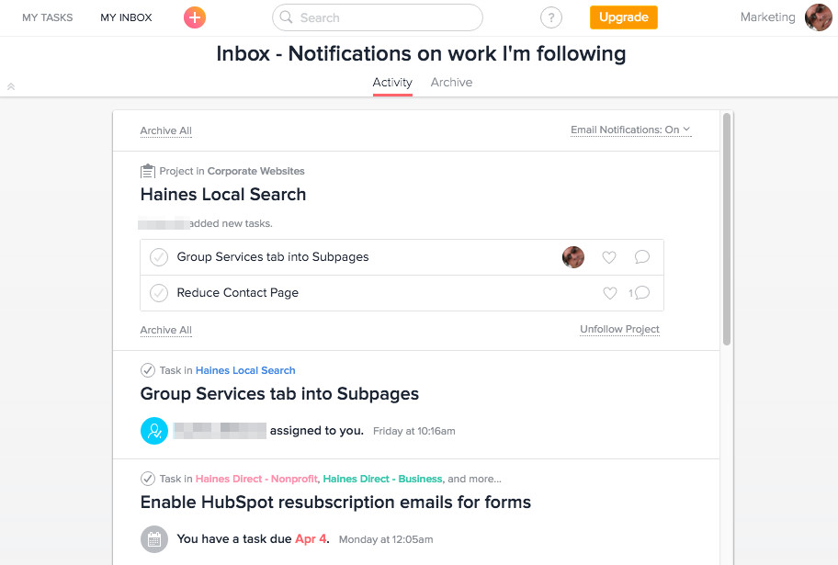Like the Group Services tab task heart
This screenshot has height=565, width=838.
(x=608, y=257)
